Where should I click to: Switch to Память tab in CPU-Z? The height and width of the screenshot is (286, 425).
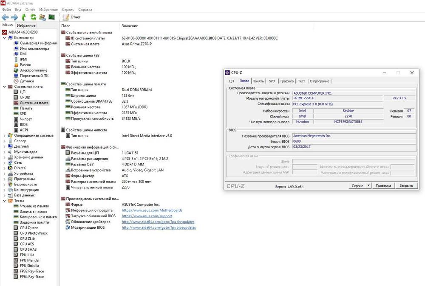pyautogui.click(x=258, y=81)
